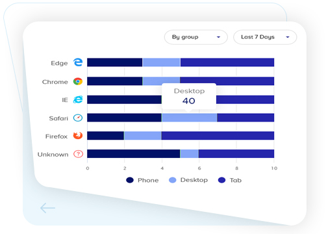Click Unknown bar Phone segment
Screen dimensions: 326x234
pyautogui.click(x=134, y=154)
